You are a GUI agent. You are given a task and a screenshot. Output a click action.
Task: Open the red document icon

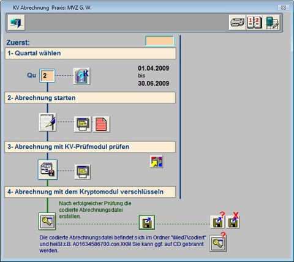click(x=101, y=124)
